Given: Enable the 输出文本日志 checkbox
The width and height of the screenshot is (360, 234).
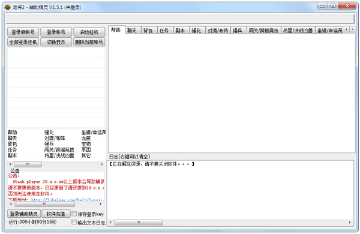Looking at the screenshot, I should pos(74,222).
